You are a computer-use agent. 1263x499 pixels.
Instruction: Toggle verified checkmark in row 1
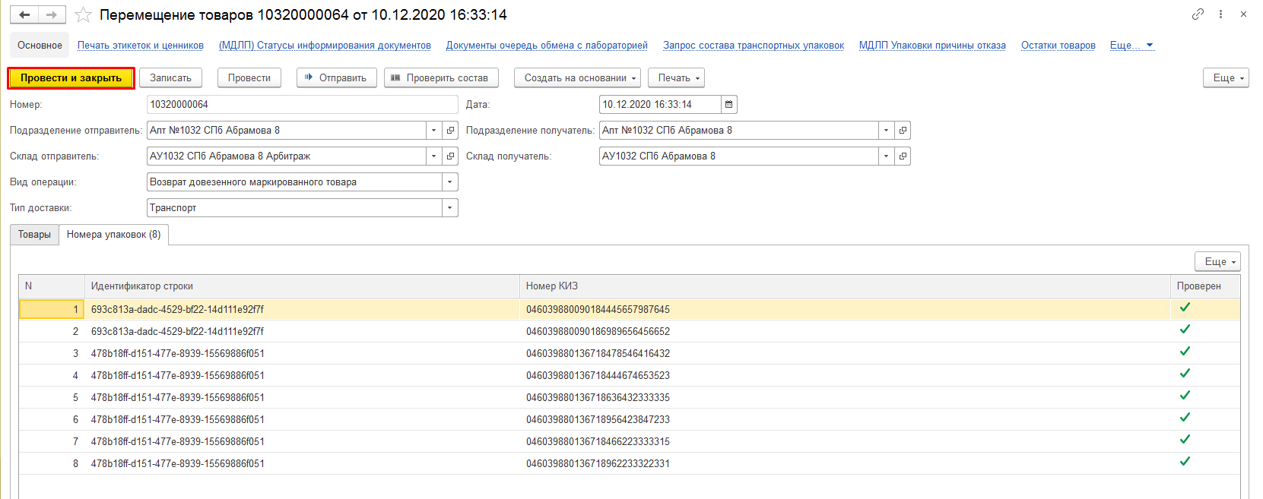[1185, 308]
